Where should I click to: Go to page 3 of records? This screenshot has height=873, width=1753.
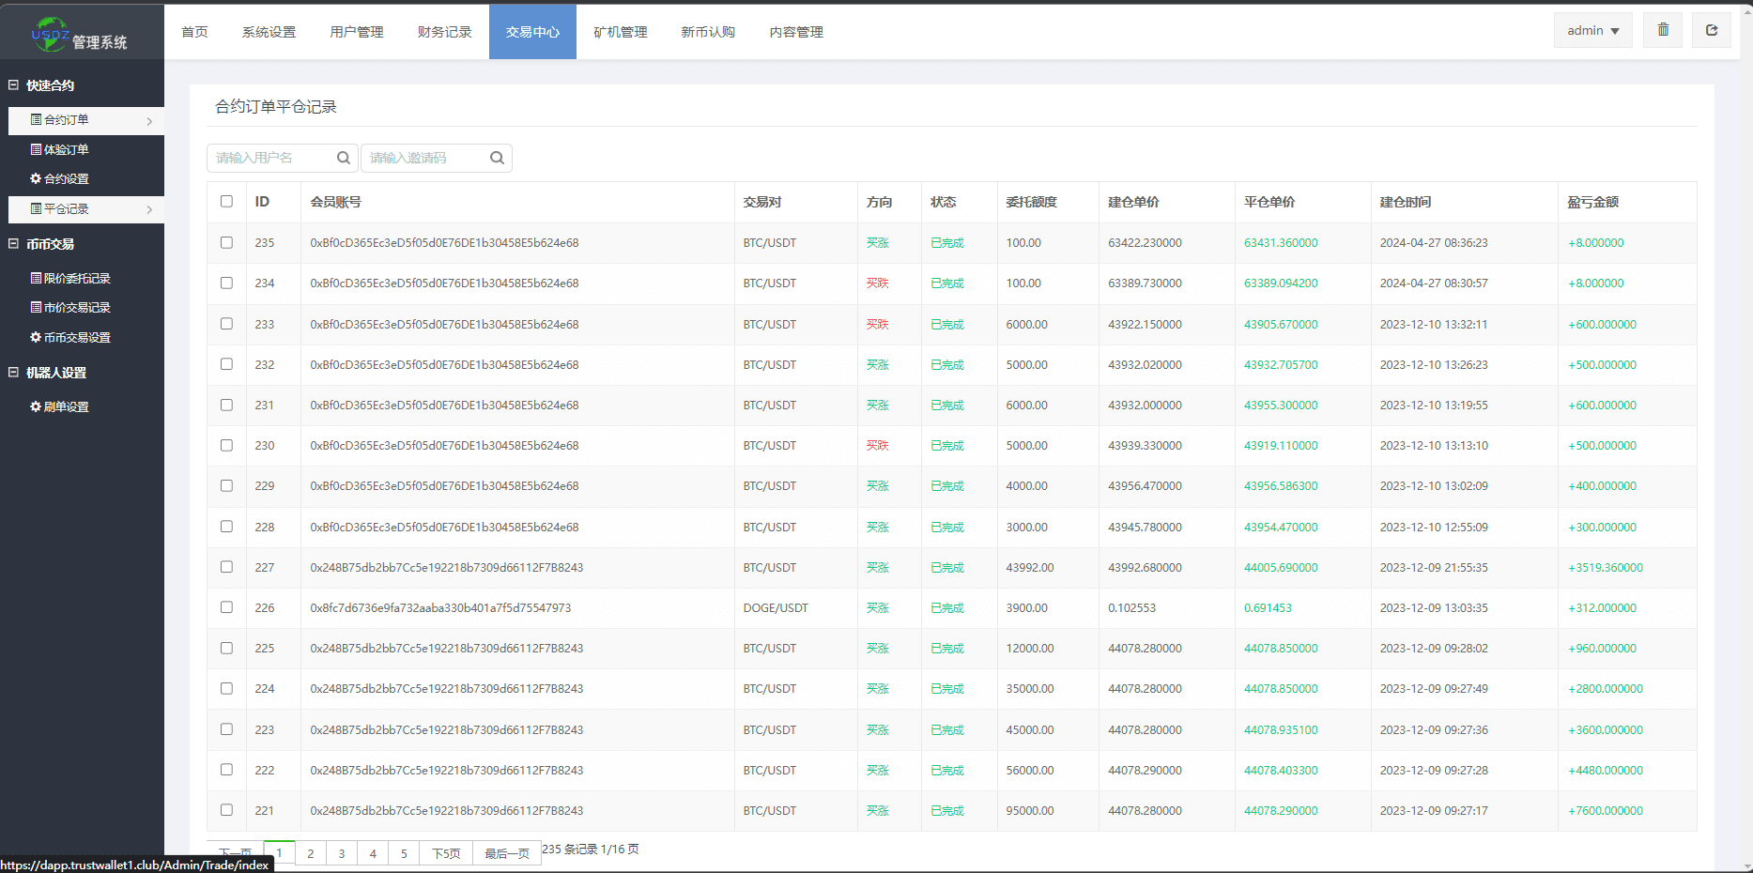pyautogui.click(x=342, y=853)
